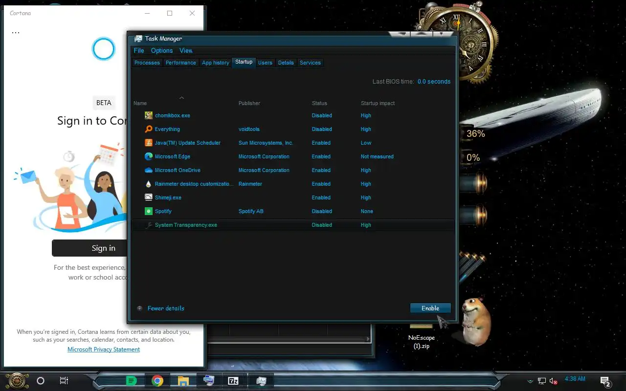Click the 0.0 seconds BIOS time value

[x=434, y=82]
